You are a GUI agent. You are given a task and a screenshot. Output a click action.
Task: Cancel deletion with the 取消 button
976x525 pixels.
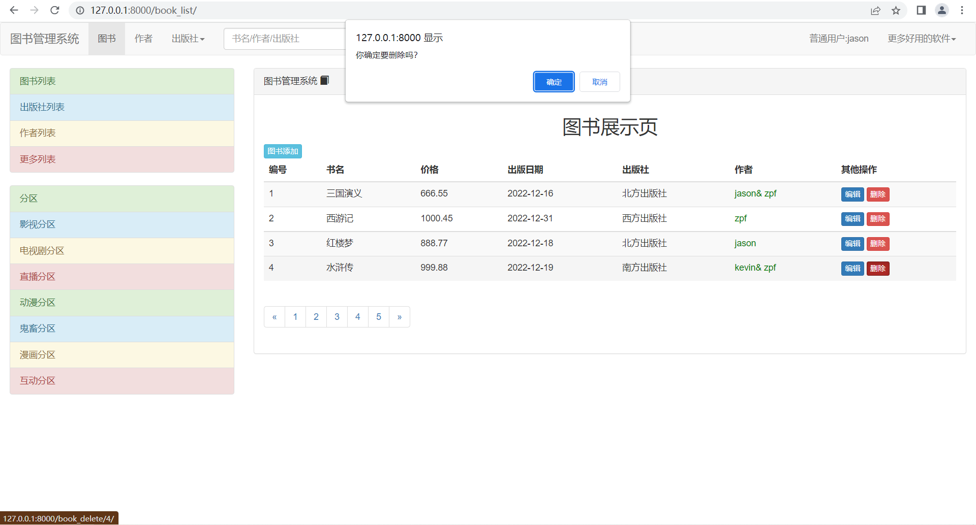click(599, 82)
